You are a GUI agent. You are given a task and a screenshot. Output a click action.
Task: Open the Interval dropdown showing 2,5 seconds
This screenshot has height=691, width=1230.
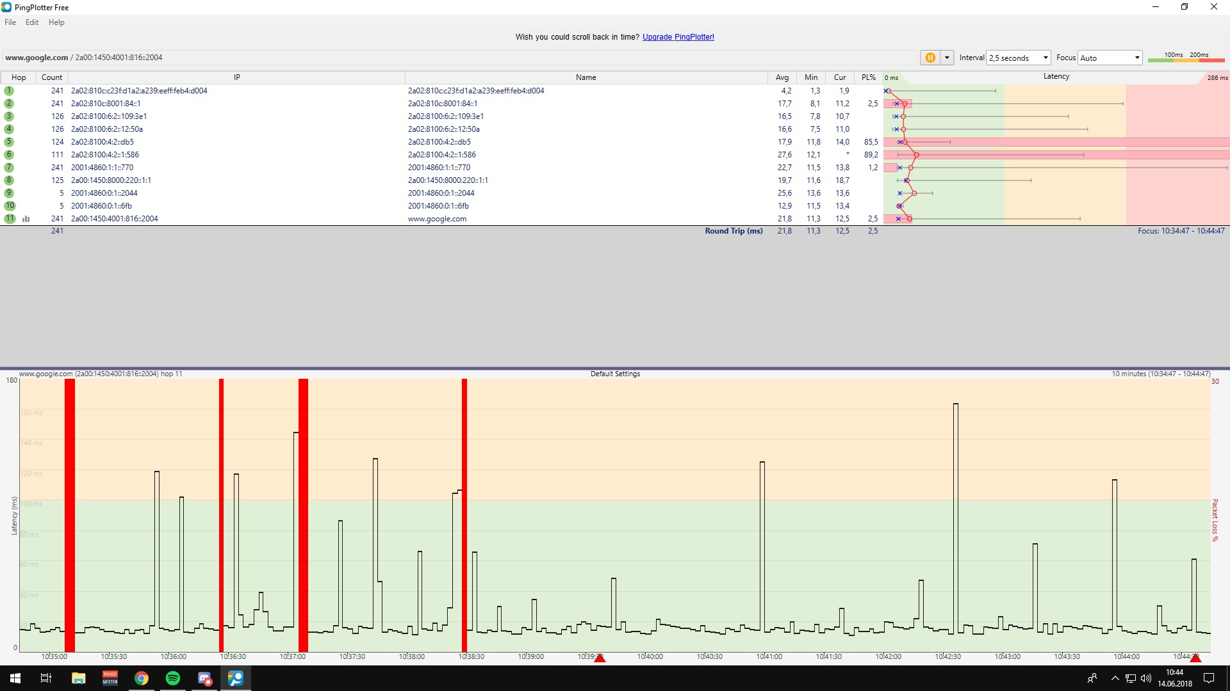(1019, 58)
